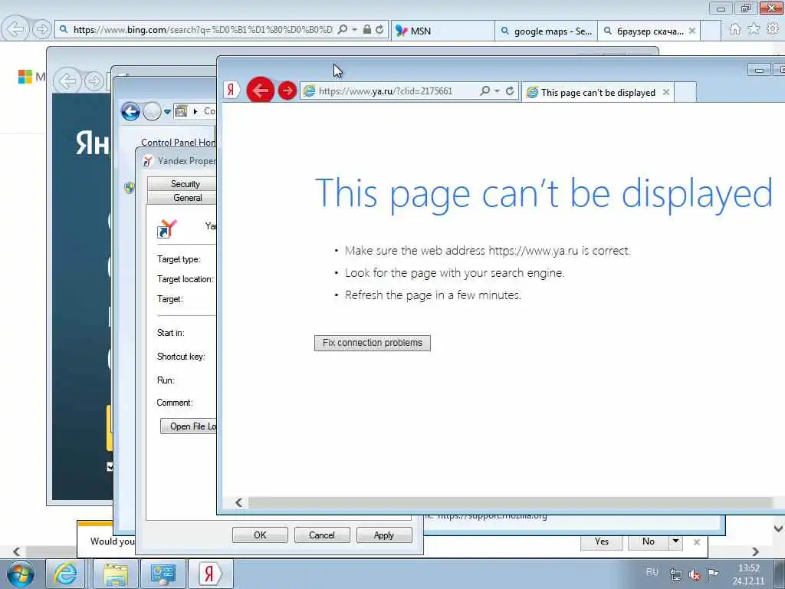The image size is (785, 589).
Task: Click the Yandex shortcut icon in Properties dialog
Action: (167, 229)
